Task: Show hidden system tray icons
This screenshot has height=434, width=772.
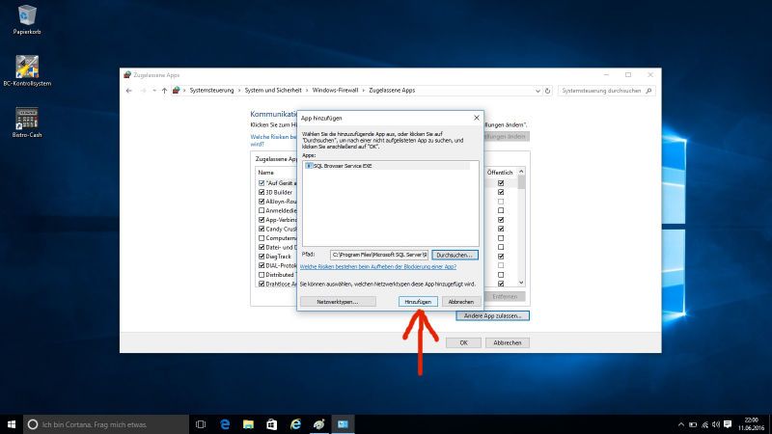Action: [x=681, y=424]
